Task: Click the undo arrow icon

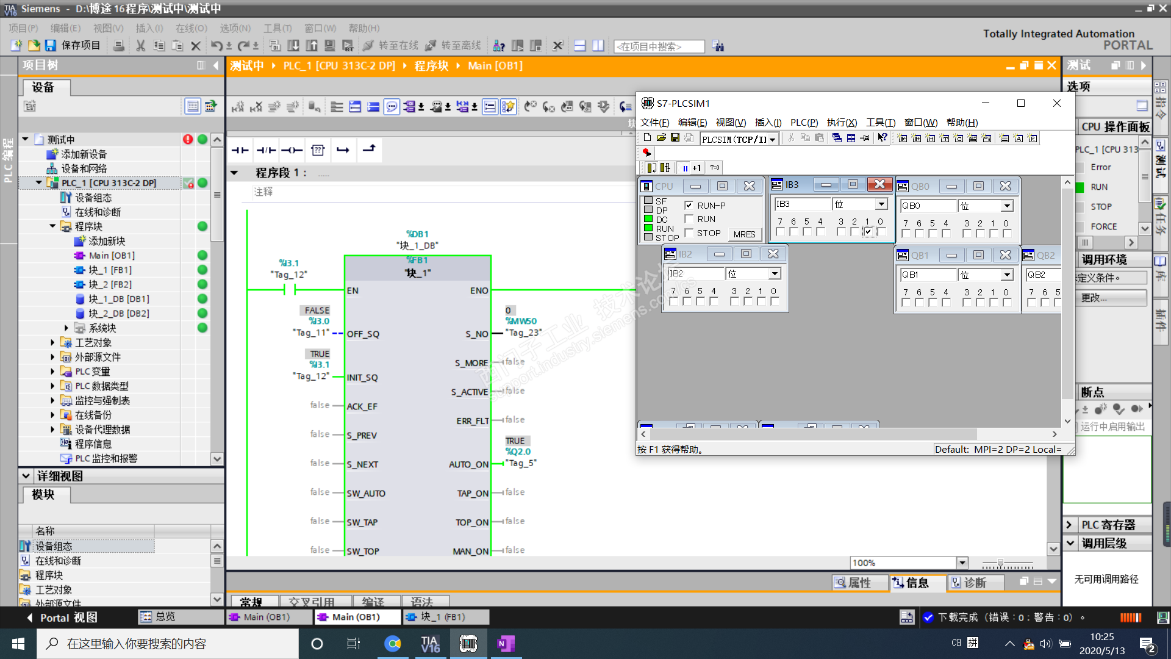Action: click(217, 46)
